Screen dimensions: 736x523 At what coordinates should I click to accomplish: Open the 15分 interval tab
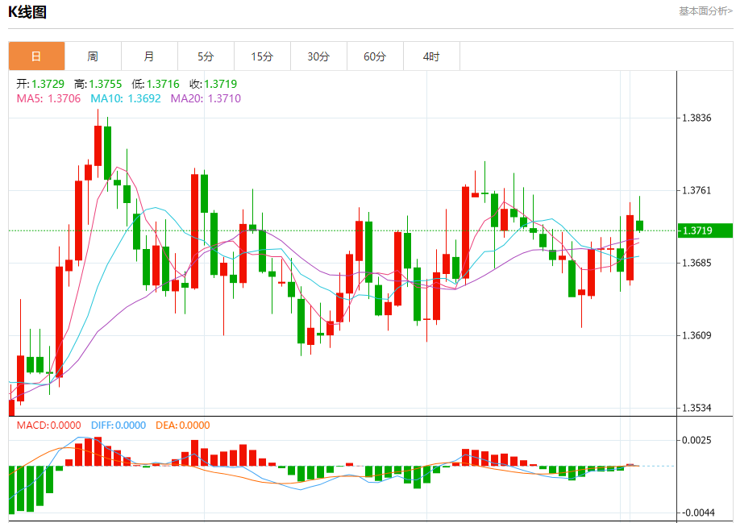262,56
